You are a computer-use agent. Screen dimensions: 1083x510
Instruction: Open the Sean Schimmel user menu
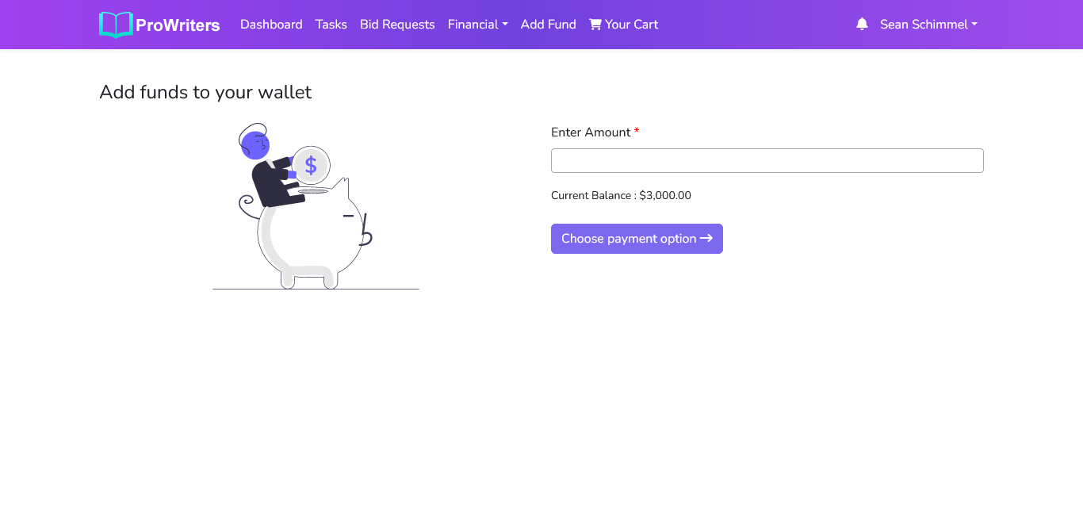click(928, 25)
